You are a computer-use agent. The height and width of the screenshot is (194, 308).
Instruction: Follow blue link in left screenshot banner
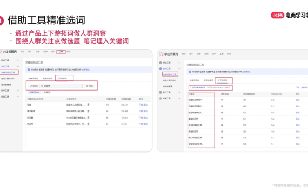tap(85, 70)
